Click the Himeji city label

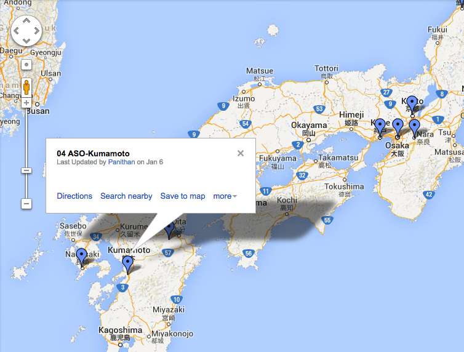click(x=351, y=114)
